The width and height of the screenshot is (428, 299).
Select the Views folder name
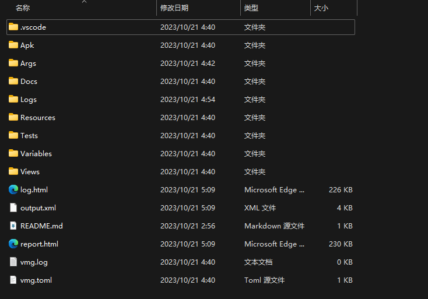30,171
